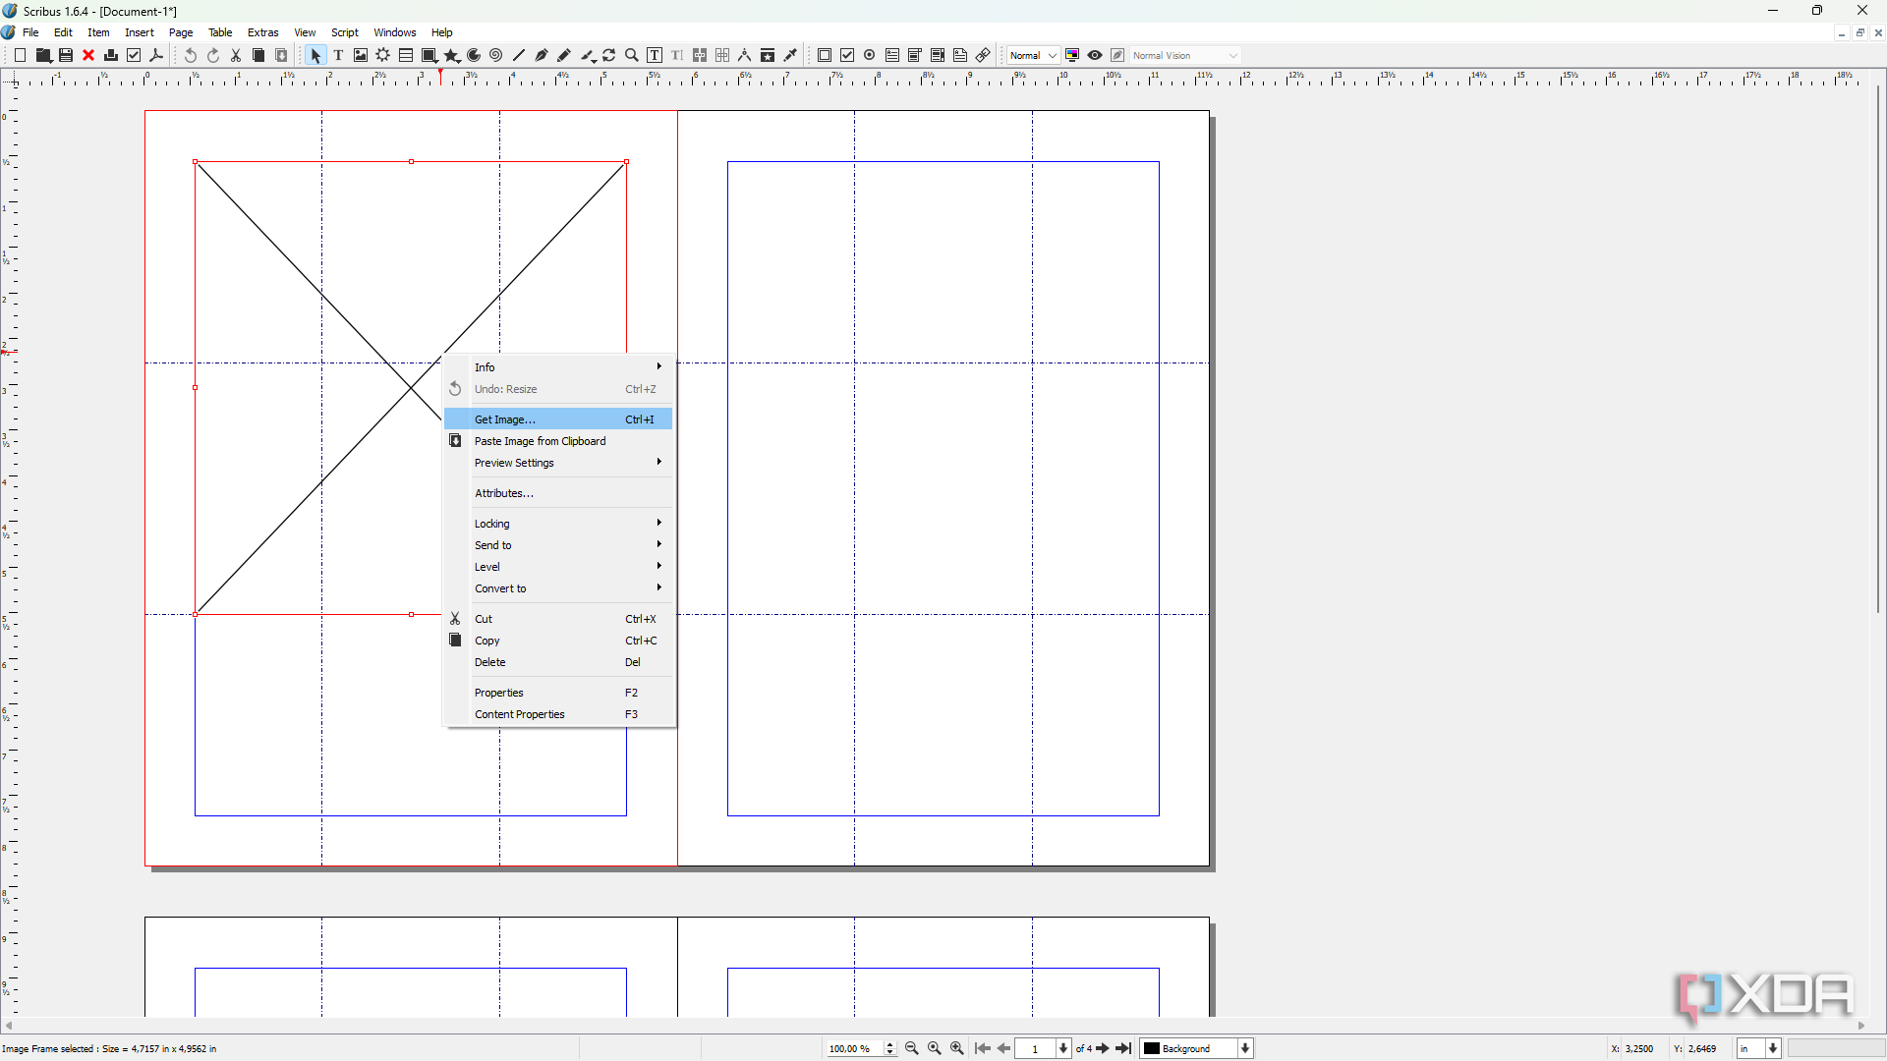This screenshot has height=1061, width=1887.
Task: Click Content Properties menu entry
Action: click(x=559, y=714)
